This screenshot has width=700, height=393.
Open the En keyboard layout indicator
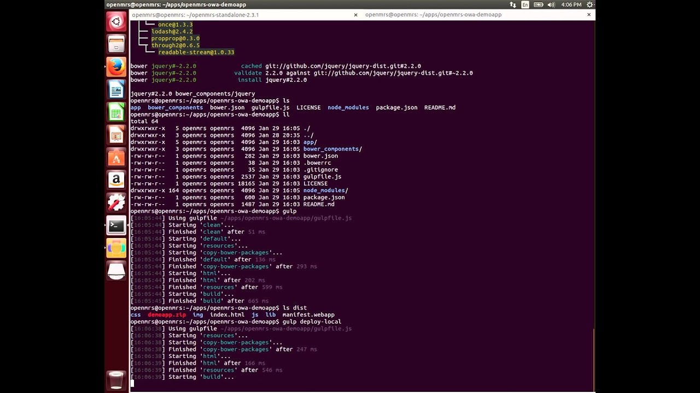525,4
